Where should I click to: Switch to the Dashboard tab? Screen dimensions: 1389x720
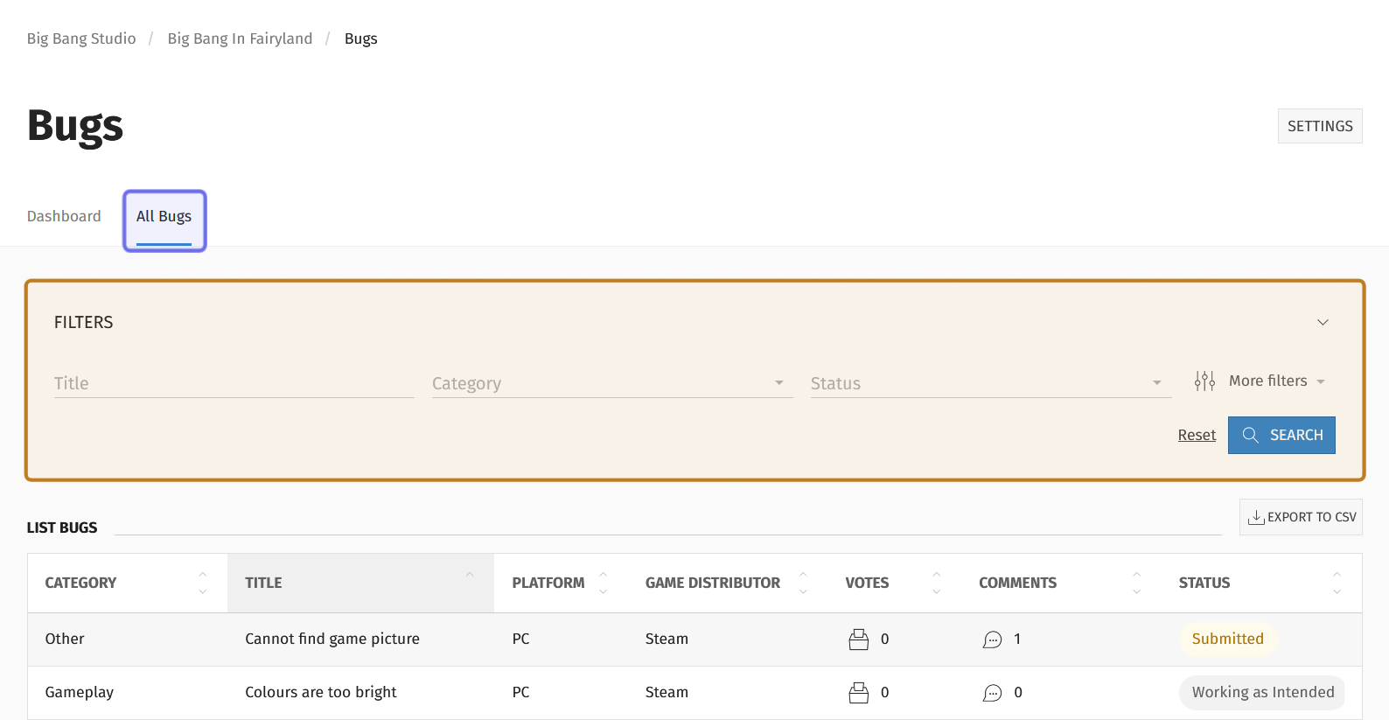(x=64, y=216)
